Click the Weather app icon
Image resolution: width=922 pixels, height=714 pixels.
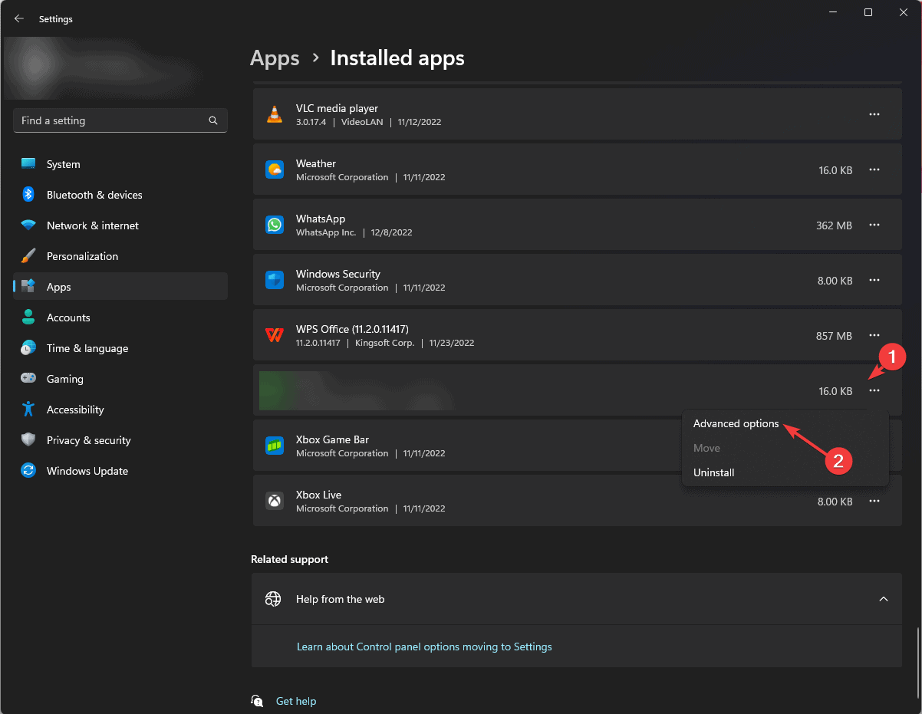(x=274, y=169)
